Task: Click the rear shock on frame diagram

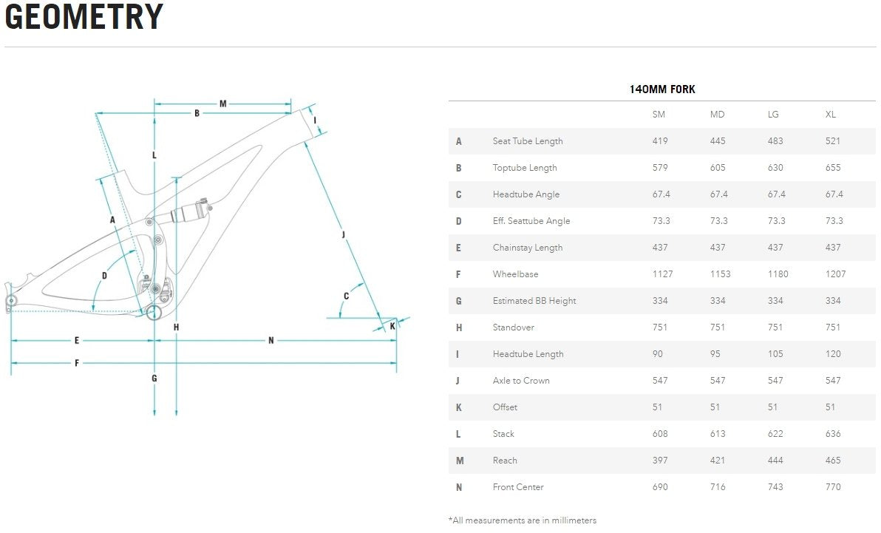Action: (x=190, y=212)
